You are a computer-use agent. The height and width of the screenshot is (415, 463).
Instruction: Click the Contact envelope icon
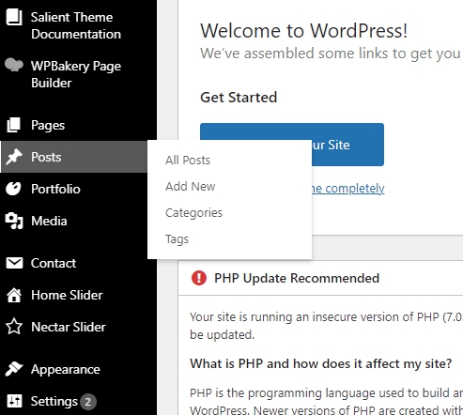point(14,263)
